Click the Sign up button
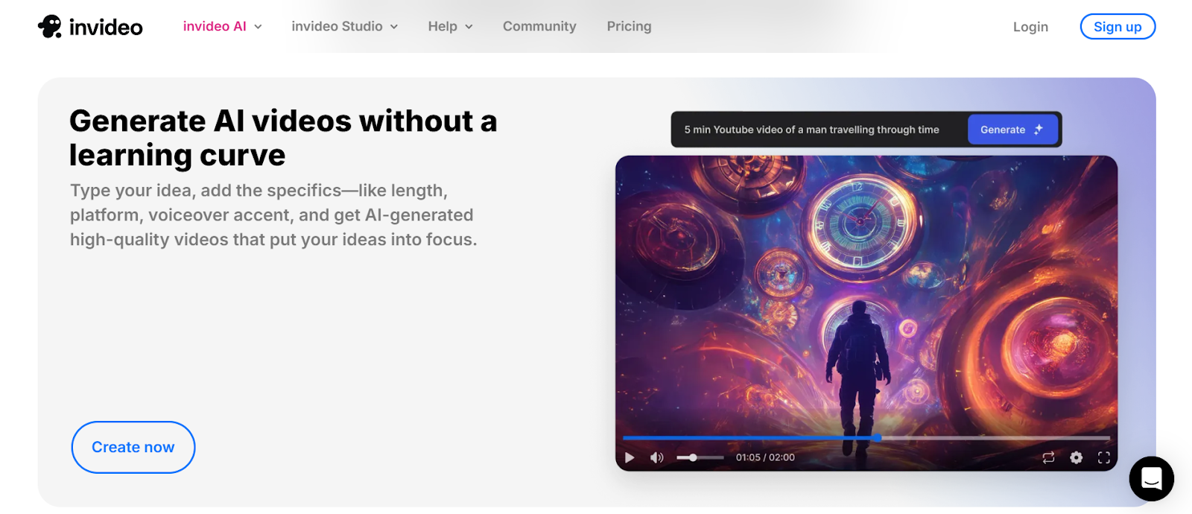This screenshot has width=1192, height=514. pos(1117,27)
